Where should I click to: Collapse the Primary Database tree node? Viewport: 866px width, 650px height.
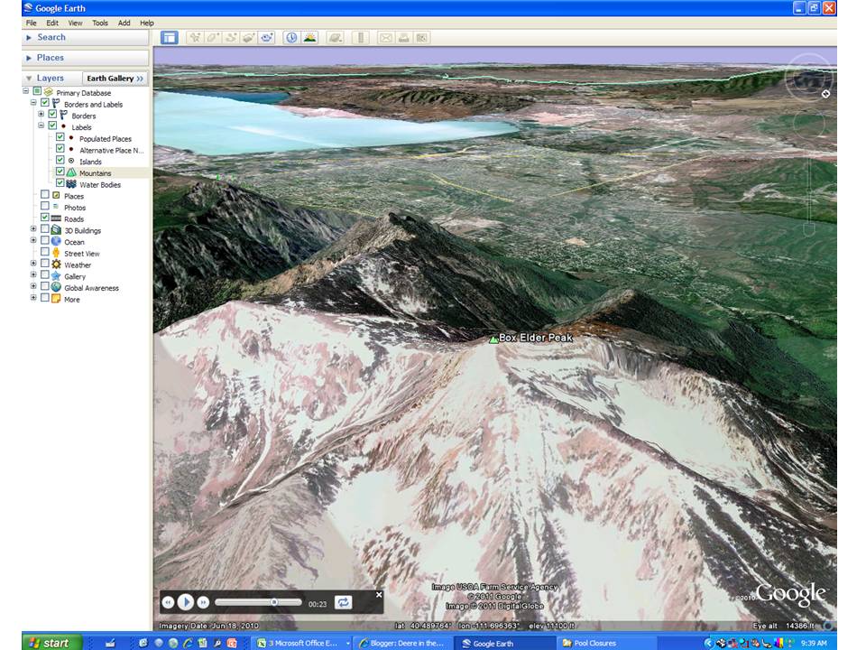click(x=25, y=90)
